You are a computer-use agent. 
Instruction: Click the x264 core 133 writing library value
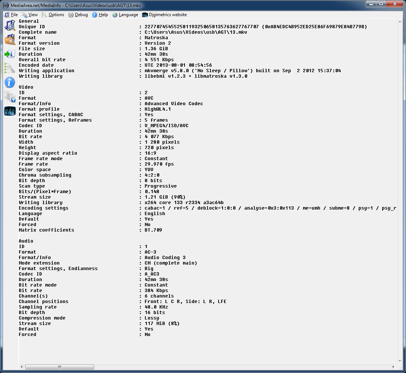184,203
